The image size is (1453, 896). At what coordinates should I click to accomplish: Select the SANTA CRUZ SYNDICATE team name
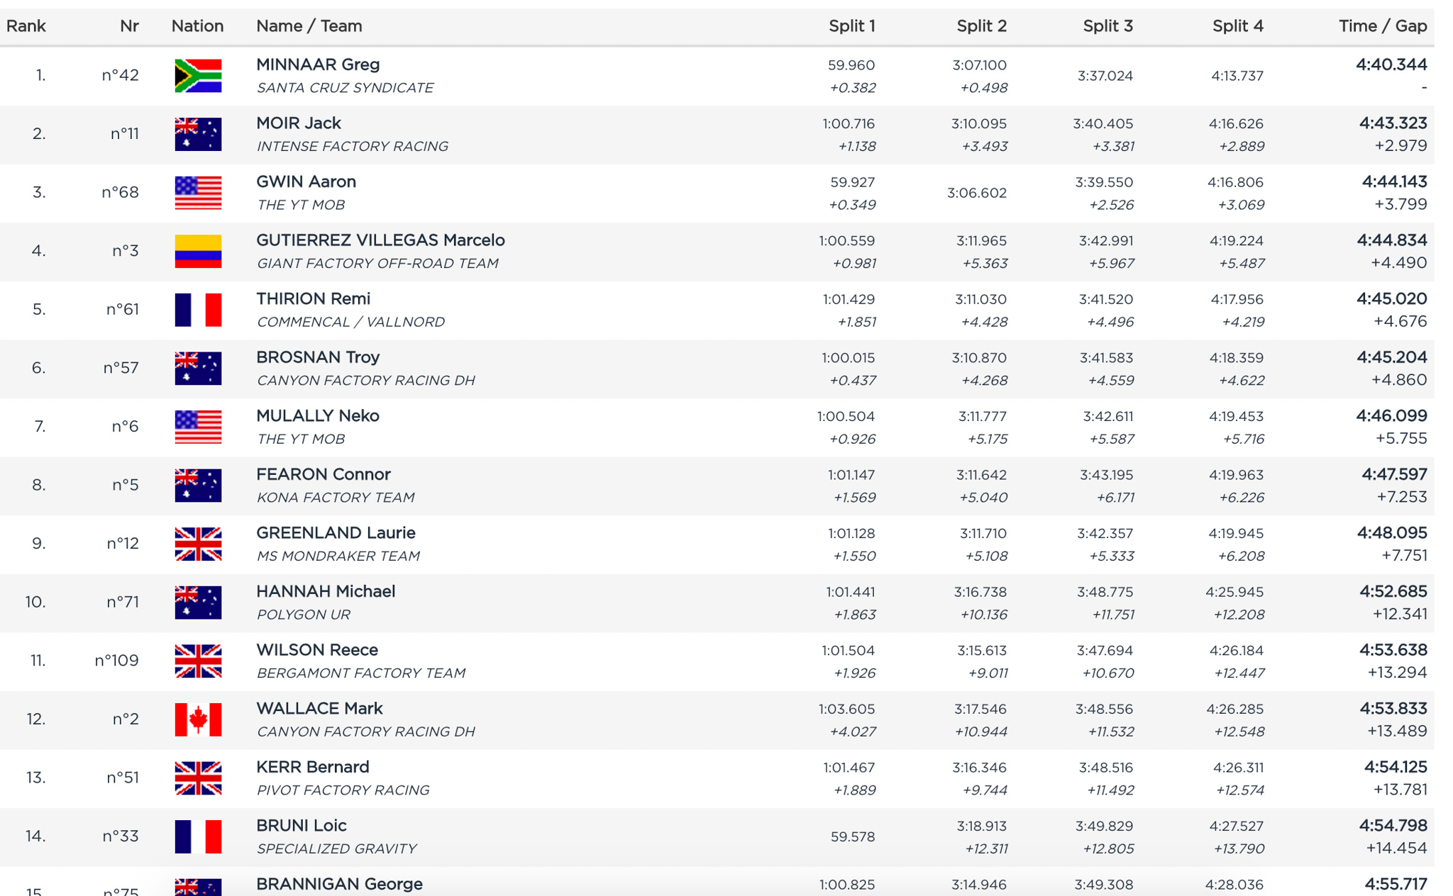pos(345,88)
